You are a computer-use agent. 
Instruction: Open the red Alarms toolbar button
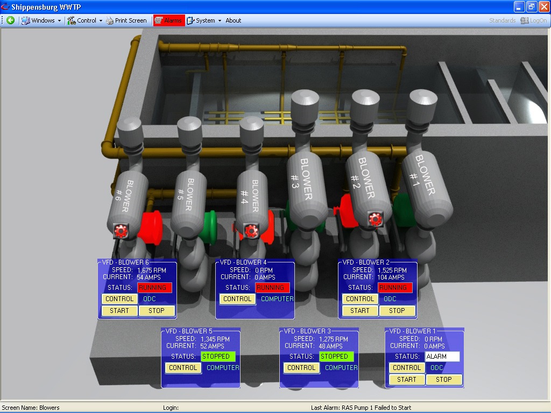169,20
